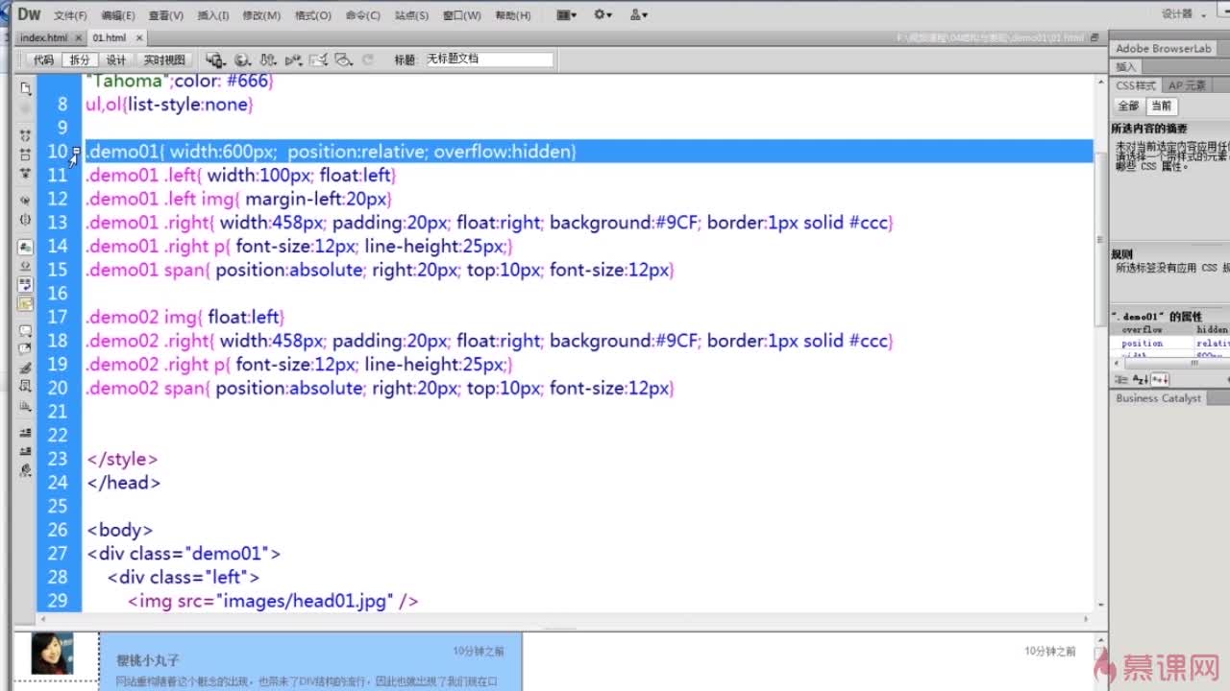Open the extend Dreamweaver gear dropdown

coord(603,14)
